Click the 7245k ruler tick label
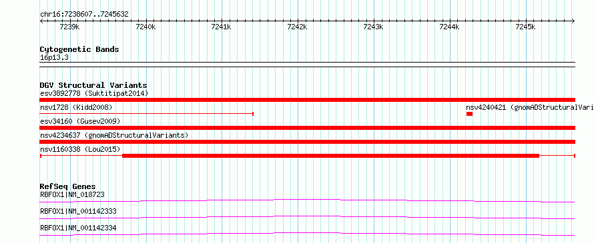Image resolution: width=594 pixels, height=243 pixels. 525,27
